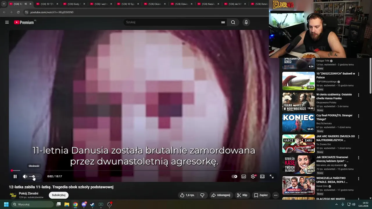Viewport: 372px width, 209px height.
Task: Click the youtube.com address bar URL
Action: click(52, 12)
